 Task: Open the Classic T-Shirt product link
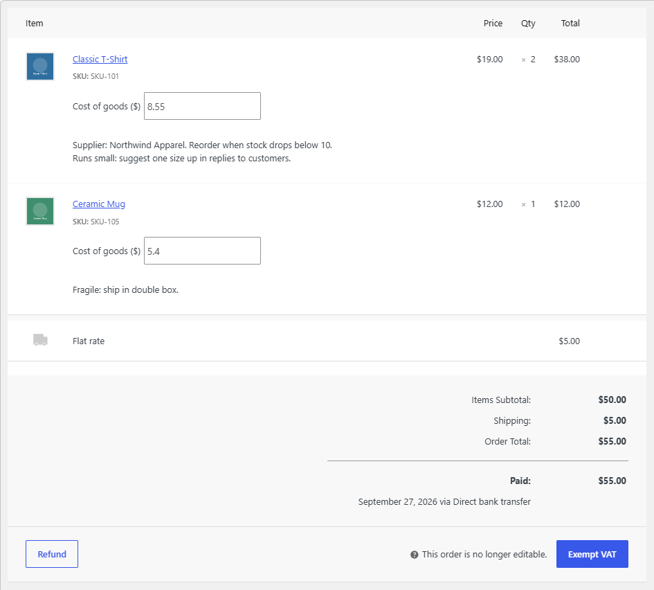(x=100, y=60)
